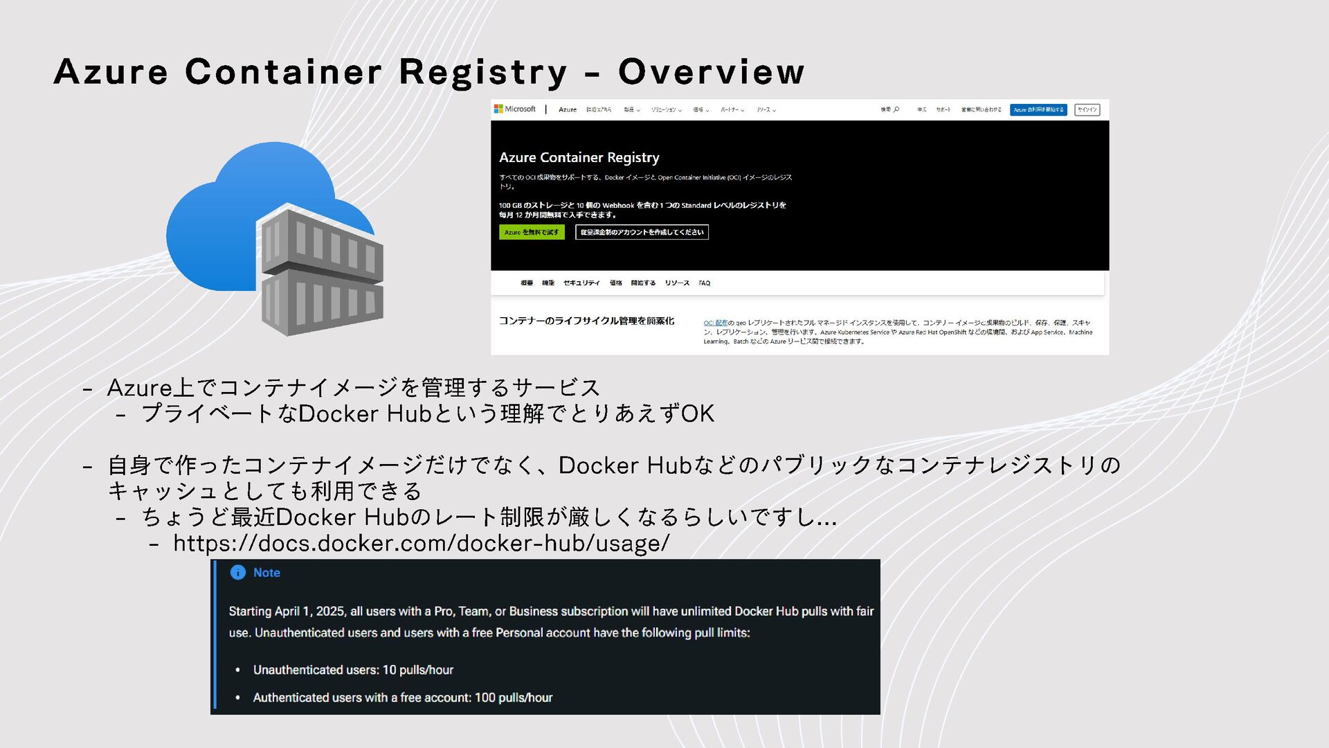Expand the ソリューション dropdown menu
The height and width of the screenshot is (748, 1329).
point(666,110)
